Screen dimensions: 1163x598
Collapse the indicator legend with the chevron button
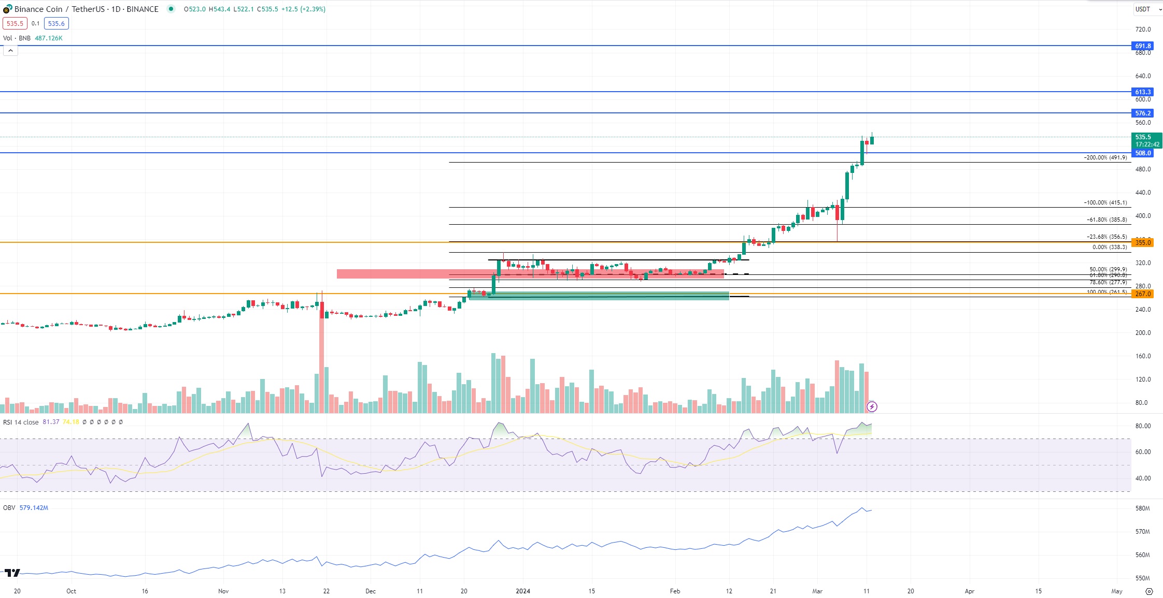pyautogui.click(x=10, y=50)
